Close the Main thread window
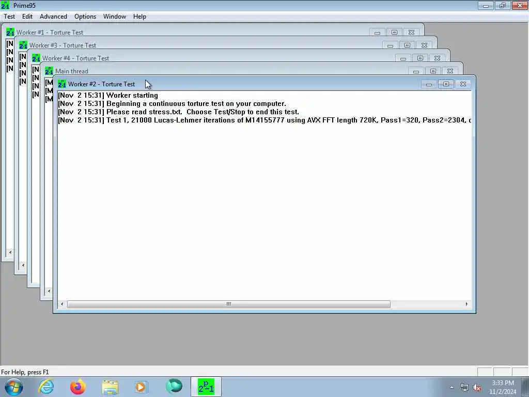Viewport: 529px width, 397px height. click(x=450, y=71)
